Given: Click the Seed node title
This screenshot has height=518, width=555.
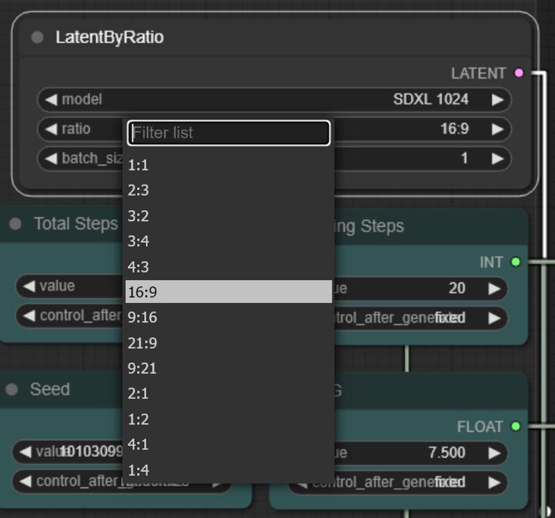Looking at the screenshot, I should (50, 389).
